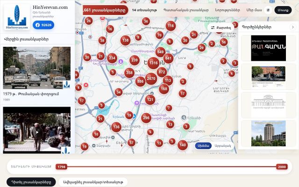Open the 641 cluster marker
Image resolution: width=299 pixels, height=187 pixels.
[x=168, y=58]
